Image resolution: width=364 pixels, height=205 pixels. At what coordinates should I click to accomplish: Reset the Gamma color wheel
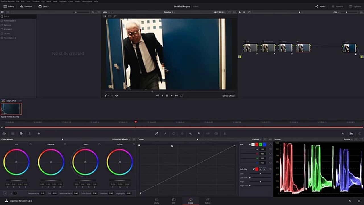[65, 144]
